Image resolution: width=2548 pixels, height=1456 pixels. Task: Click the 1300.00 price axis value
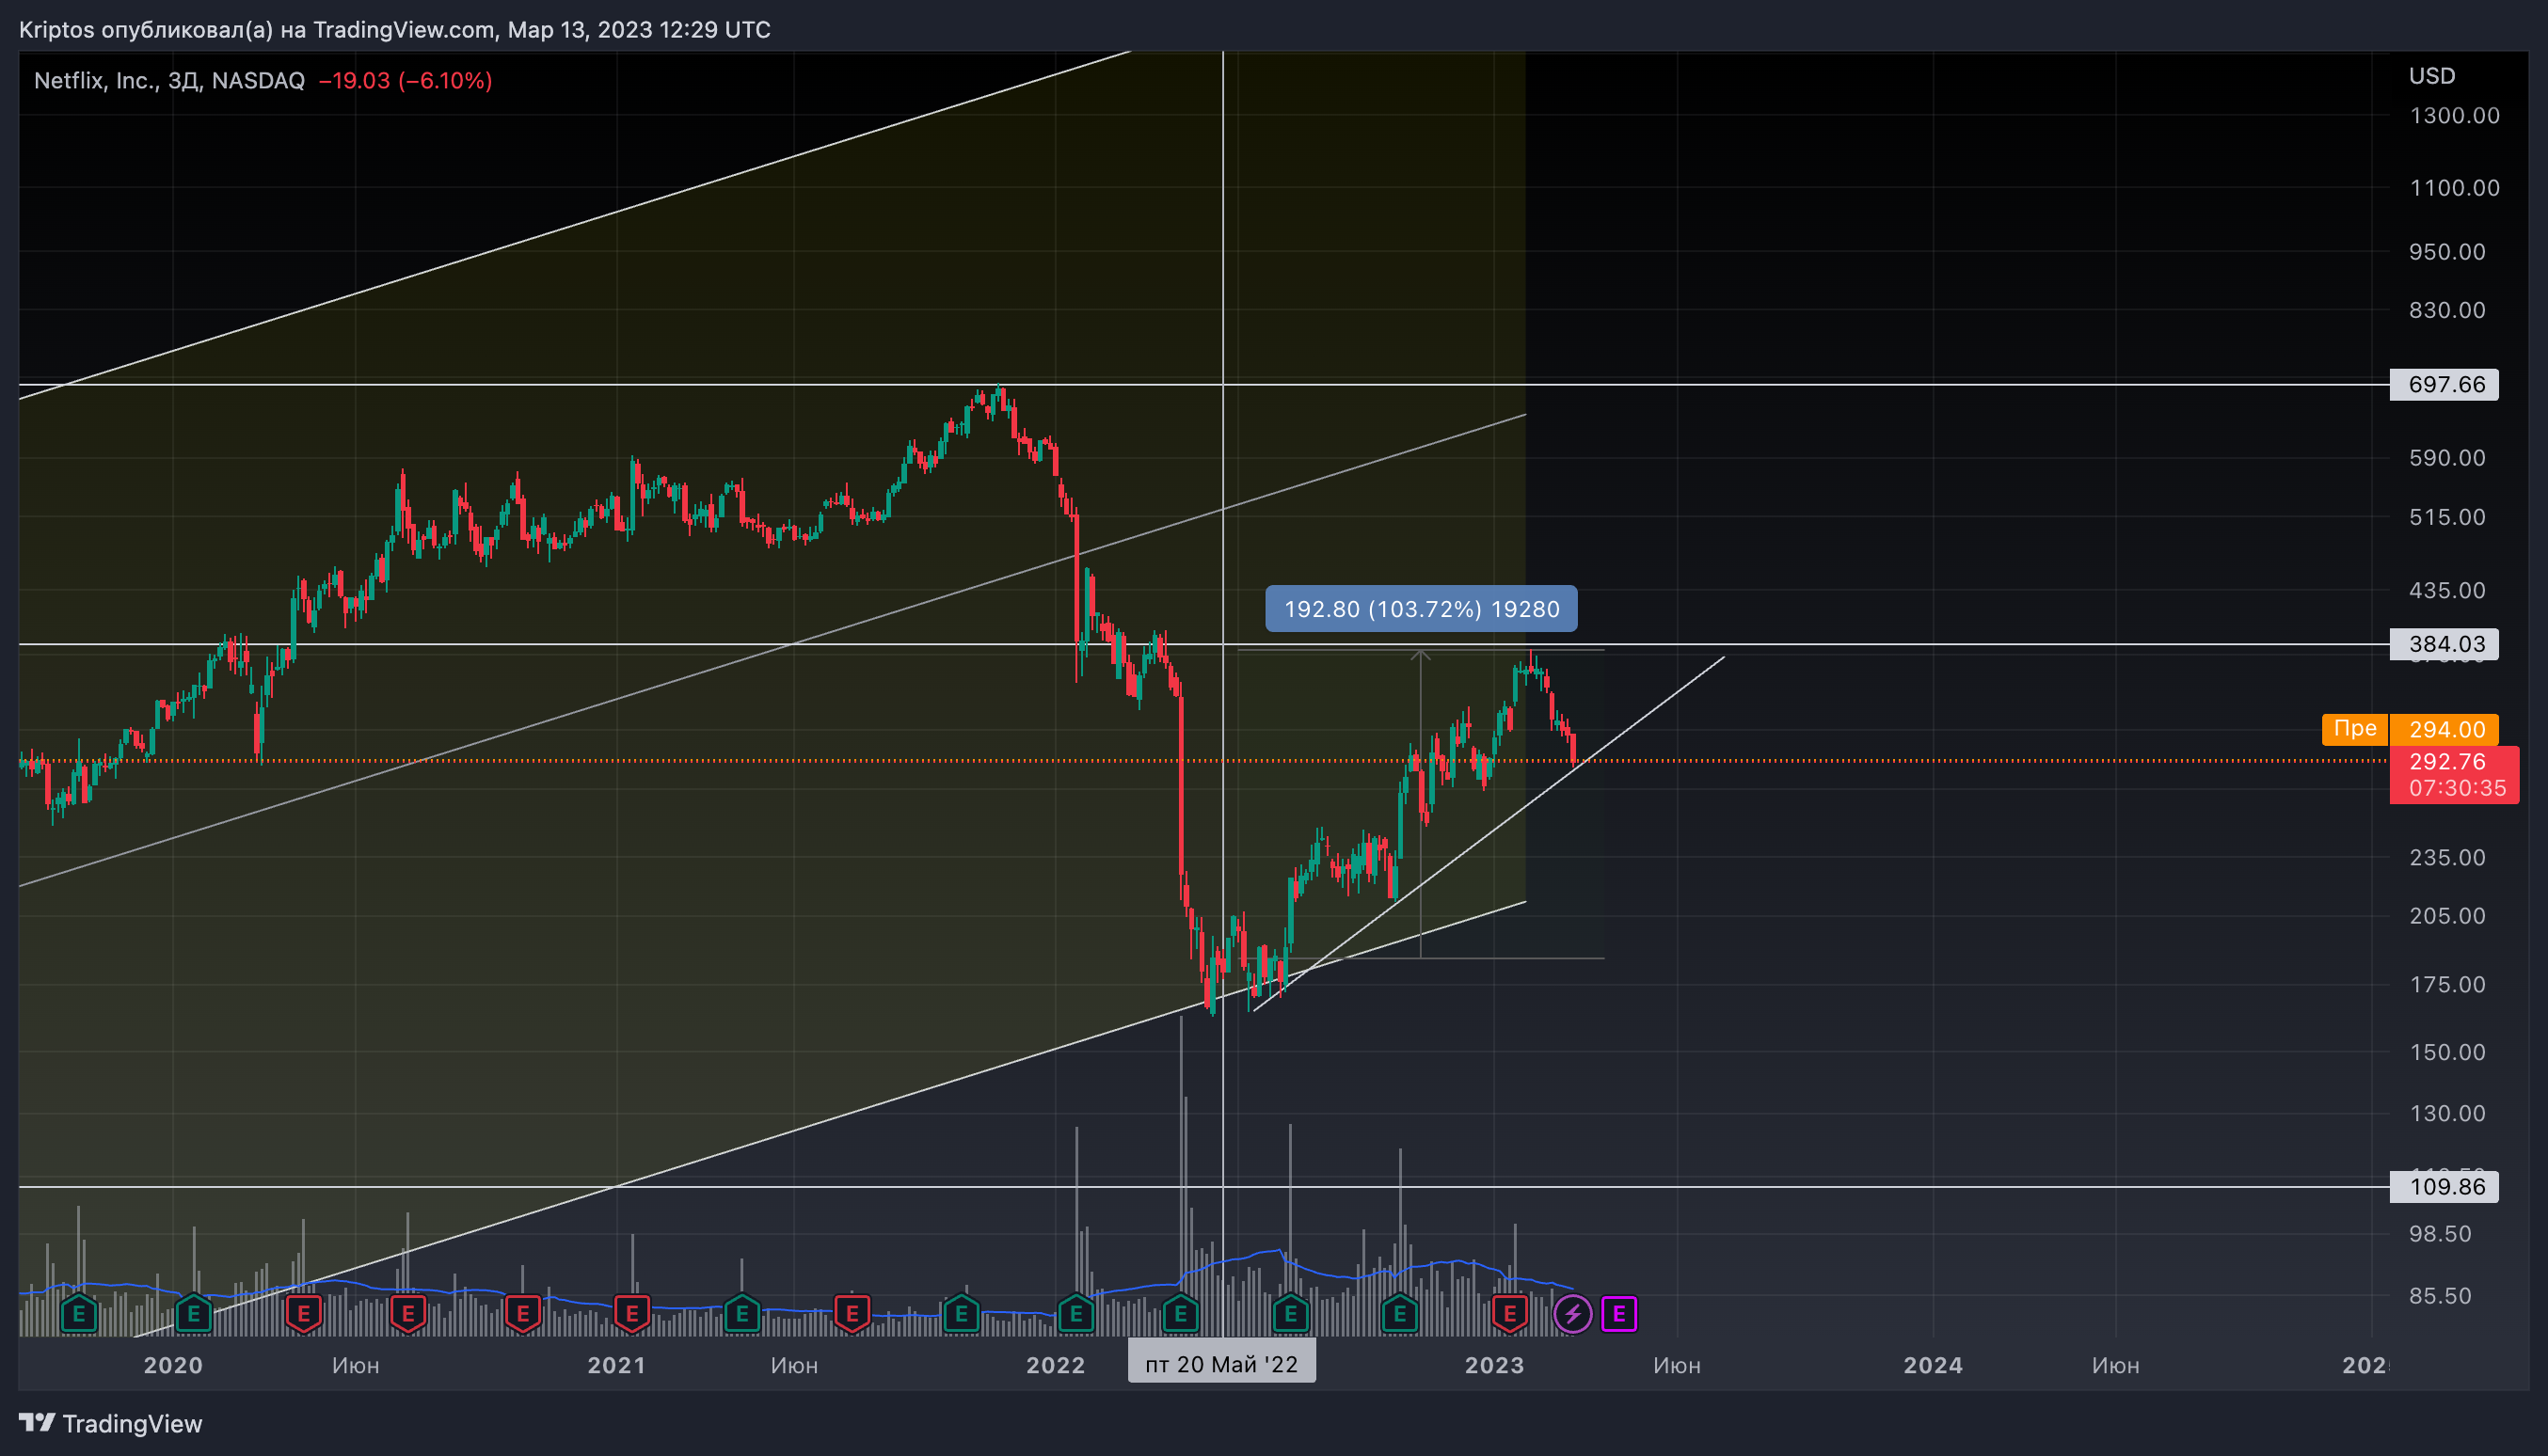(x=2454, y=115)
